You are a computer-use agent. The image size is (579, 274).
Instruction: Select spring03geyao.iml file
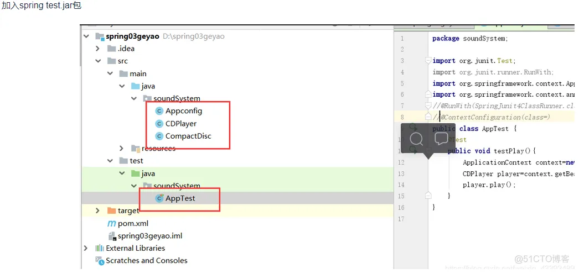(x=150, y=236)
